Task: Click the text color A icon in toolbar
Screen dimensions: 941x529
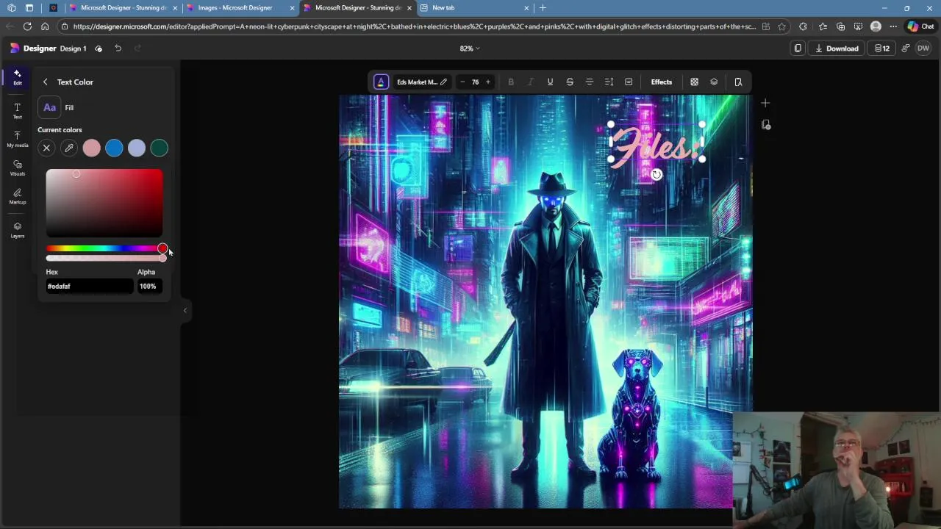Action: (381, 82)
